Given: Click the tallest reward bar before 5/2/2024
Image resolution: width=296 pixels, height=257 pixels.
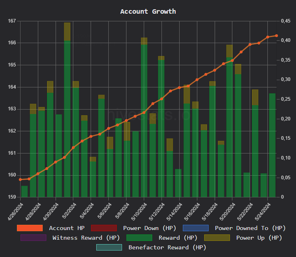Looking at the screenshot, I should point(67,119).
